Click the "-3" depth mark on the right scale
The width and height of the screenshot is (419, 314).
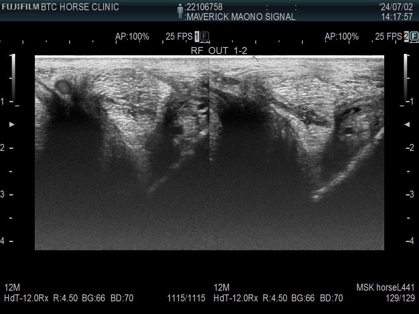tap(410, 194)
